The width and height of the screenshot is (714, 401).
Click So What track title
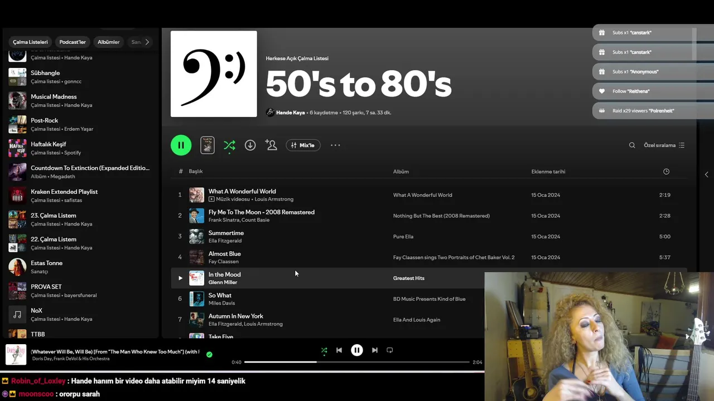220,295
